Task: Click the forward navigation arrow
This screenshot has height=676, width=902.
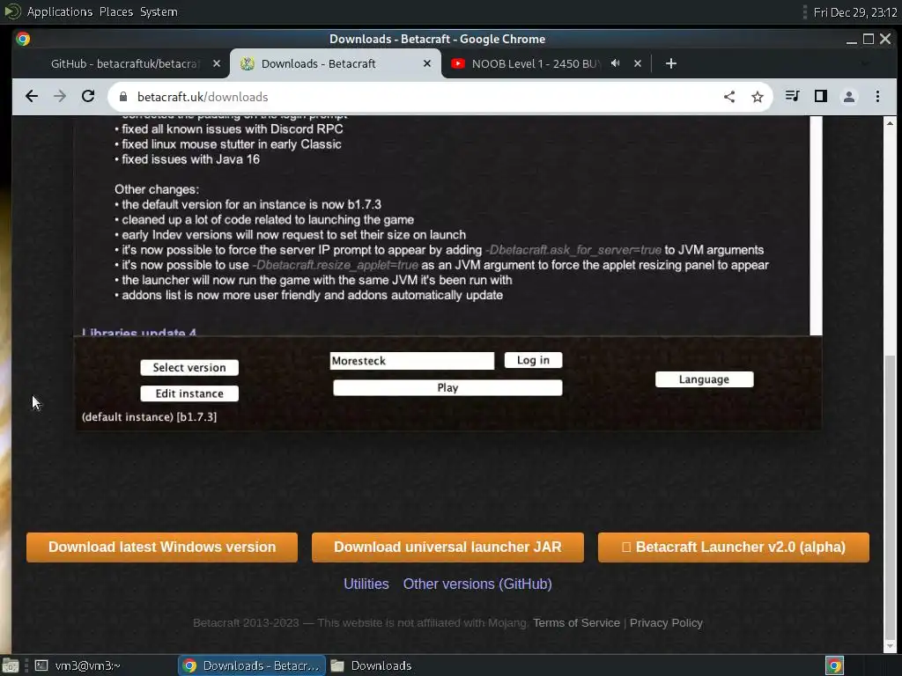Action: coord(60,97)
